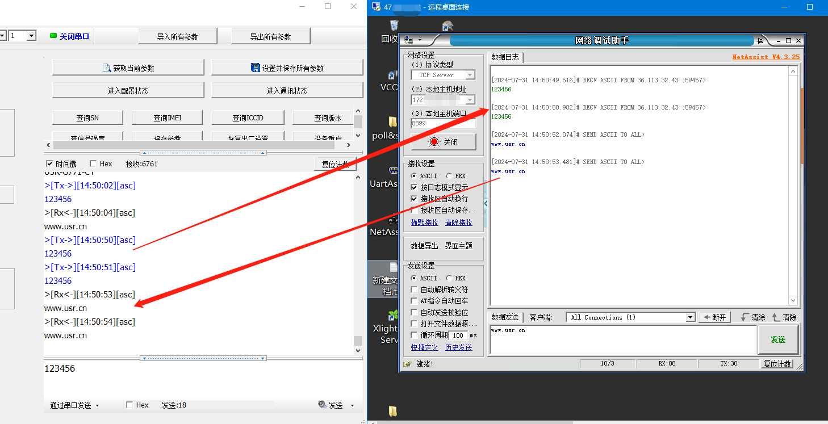The image size is (828, 424).
Task: Click the 静默接收 link
Action: [425, 223]
